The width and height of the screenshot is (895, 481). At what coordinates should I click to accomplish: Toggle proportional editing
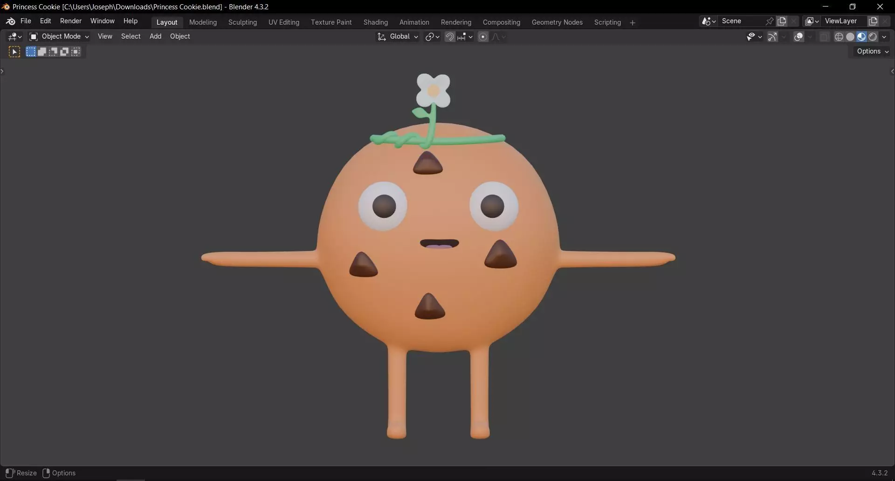[483, 37]
